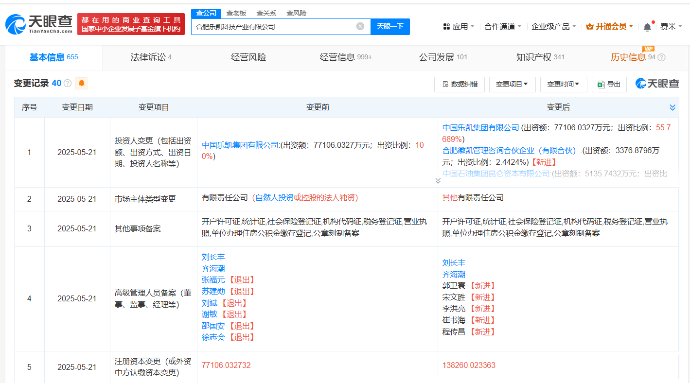
Task: Expand the 应用 apps menu
Action: (459, 27)
